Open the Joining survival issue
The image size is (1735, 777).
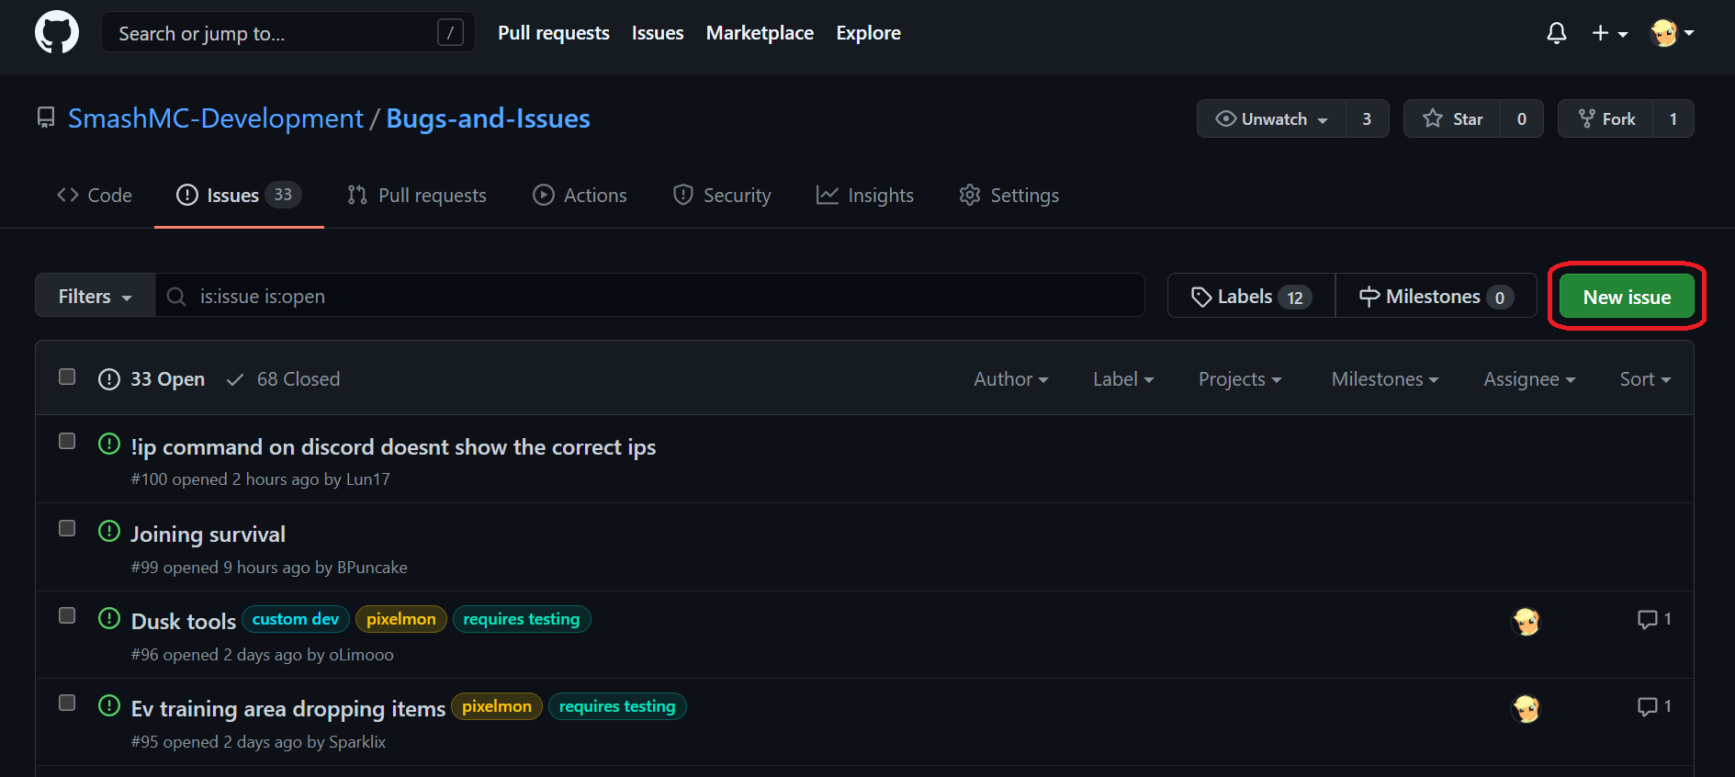pyautogui.click(x=208, y=535)
